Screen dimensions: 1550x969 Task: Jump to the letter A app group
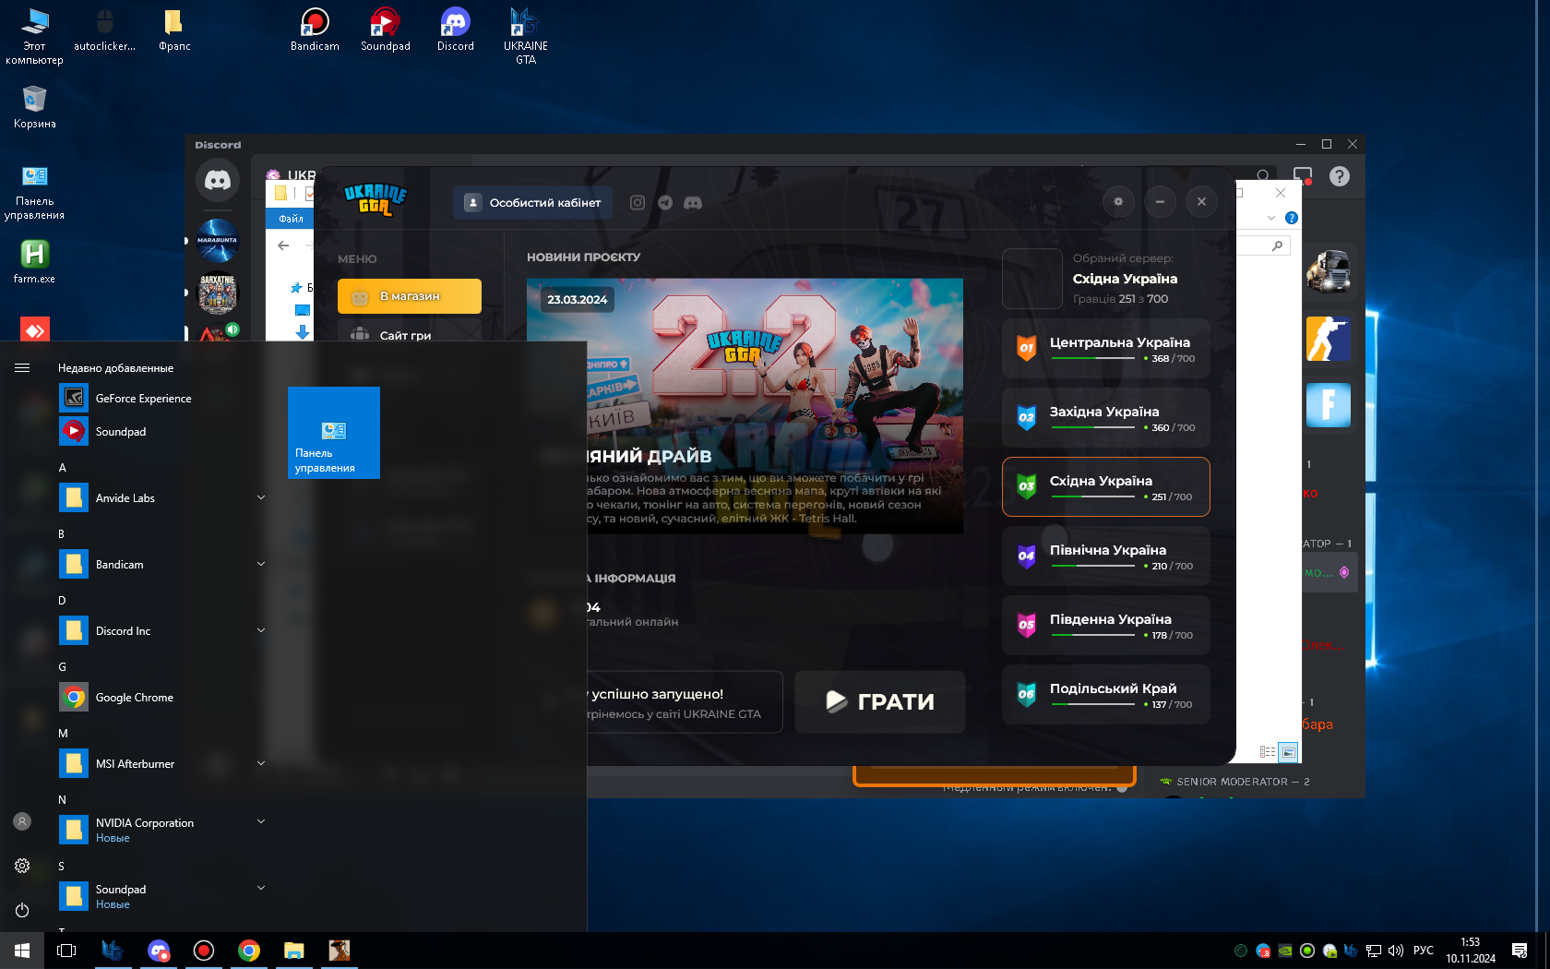(63, 468)
